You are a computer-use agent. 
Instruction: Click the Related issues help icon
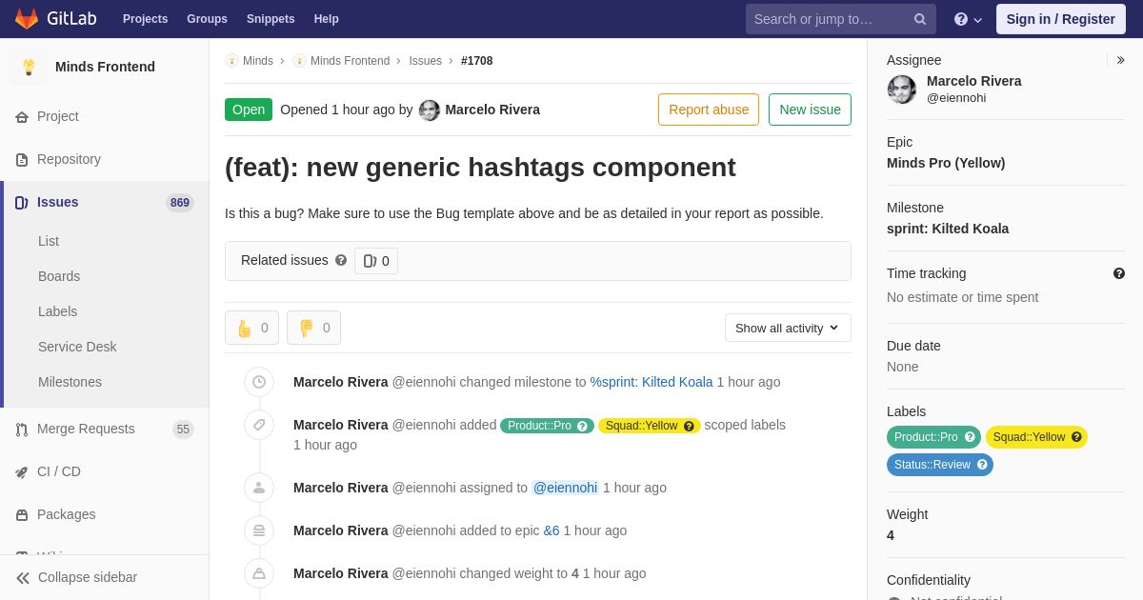341,260
